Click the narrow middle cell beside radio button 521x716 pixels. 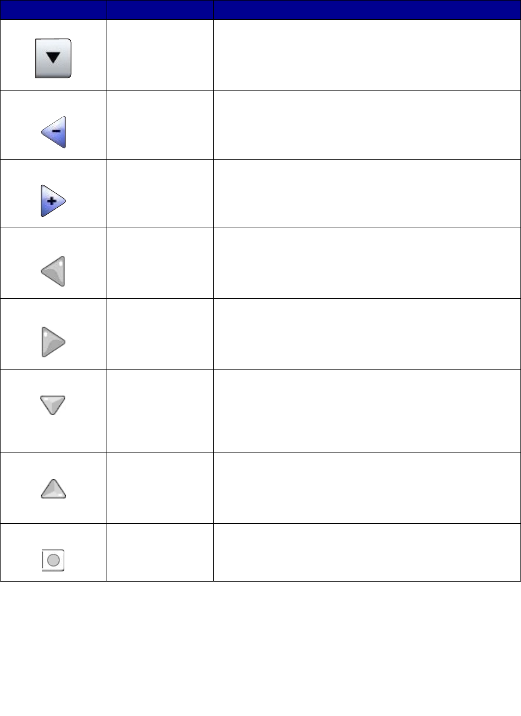[x=160, y=553]
